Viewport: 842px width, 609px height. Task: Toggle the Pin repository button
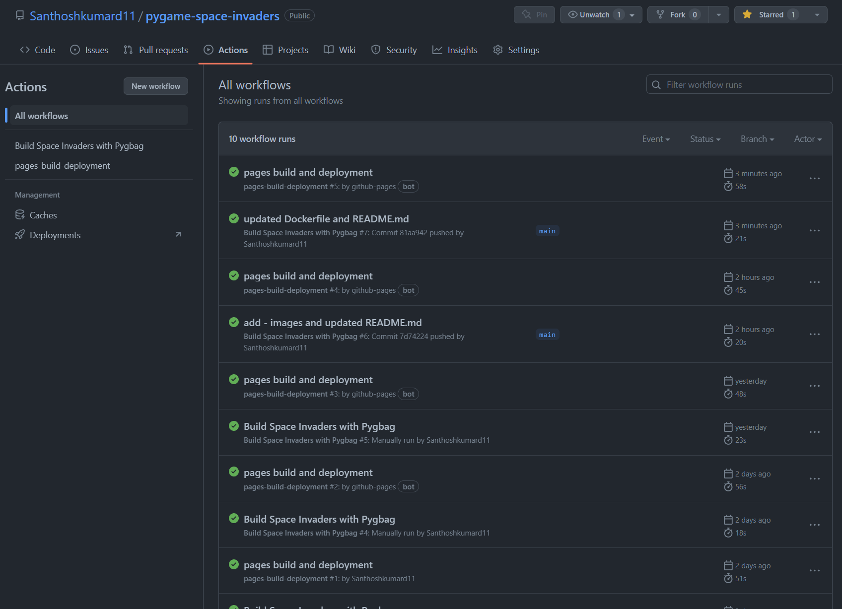pos(534,15)
